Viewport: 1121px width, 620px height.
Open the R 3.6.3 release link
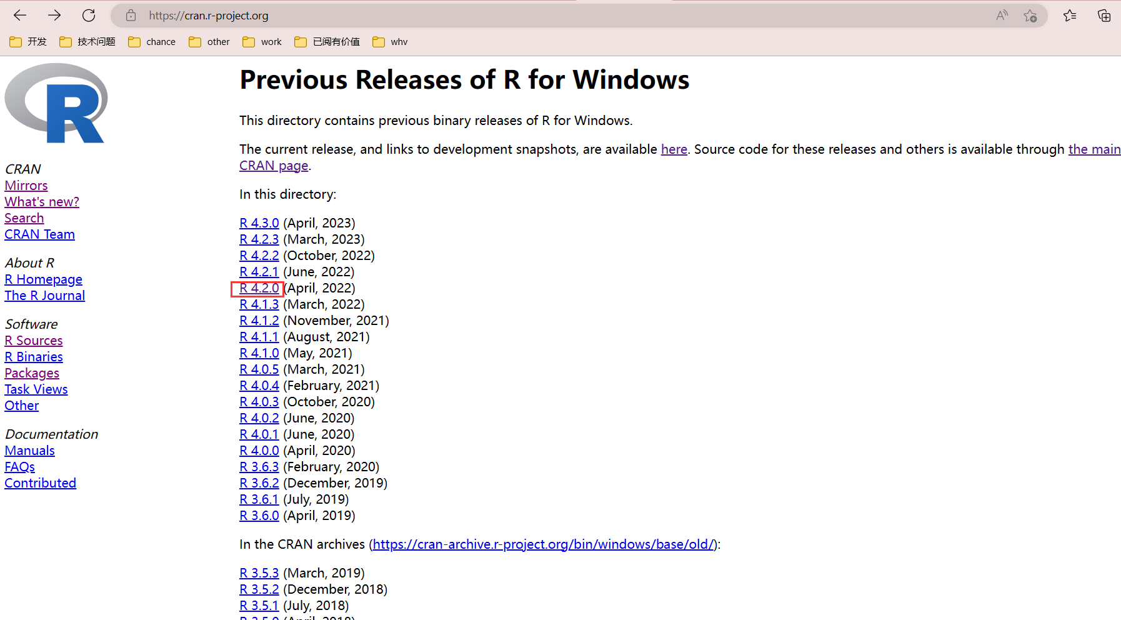[259, 467]
